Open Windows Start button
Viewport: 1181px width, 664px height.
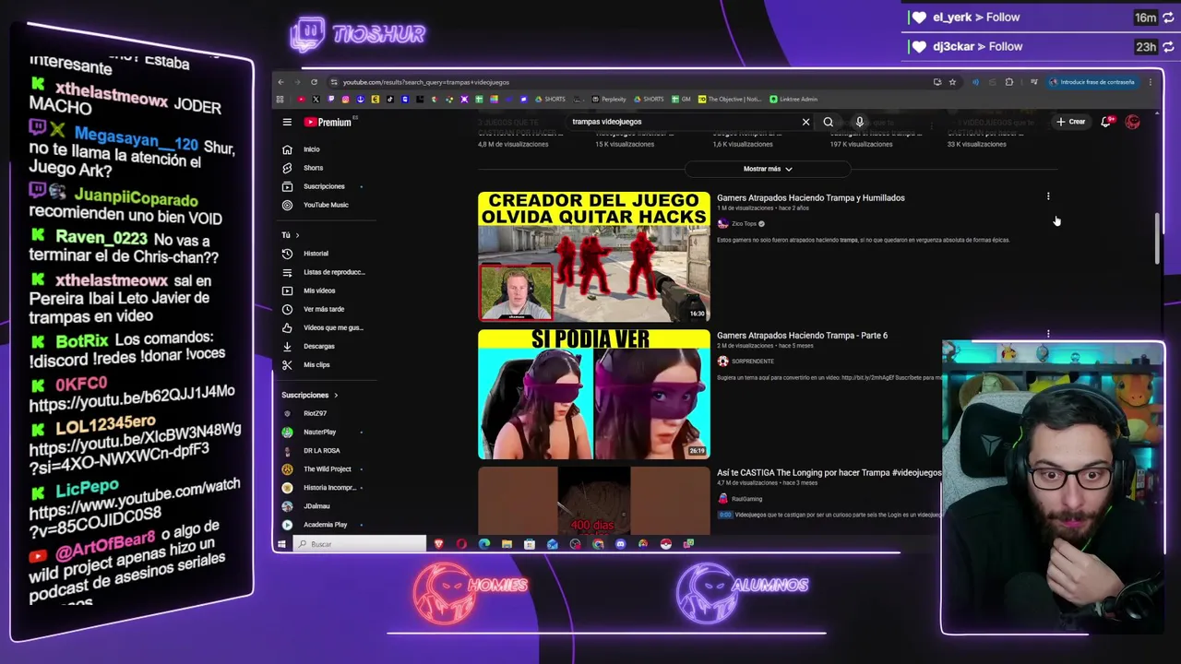[x=282, y=544]
